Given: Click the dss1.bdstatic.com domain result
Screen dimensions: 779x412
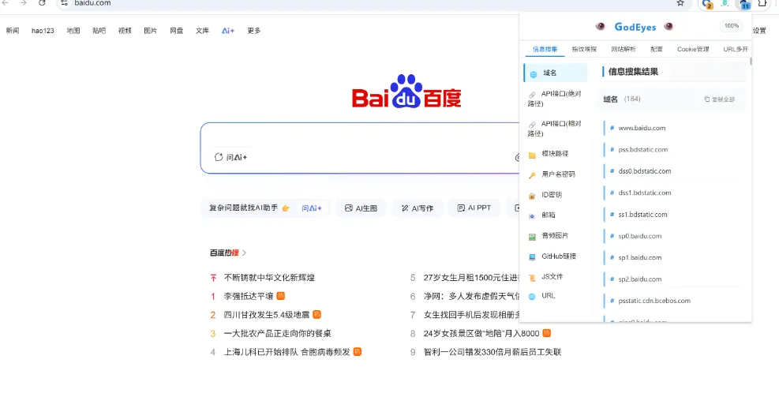Looking at the screenshot, I should [644, 193].
